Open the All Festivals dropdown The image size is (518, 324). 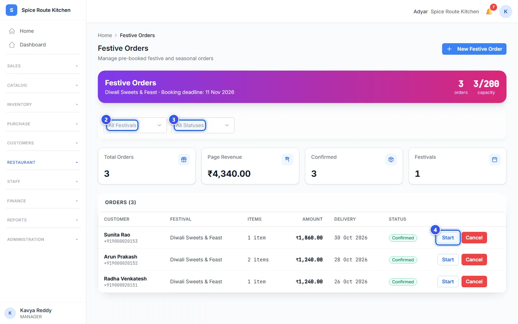tap(135, 125)
